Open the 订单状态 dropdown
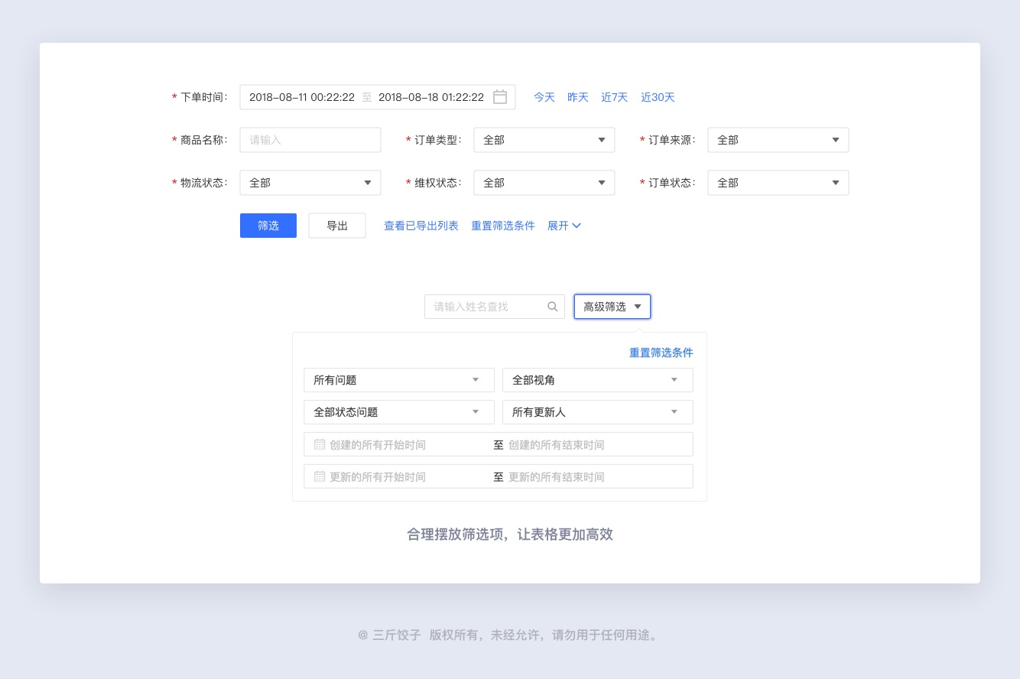 pos(778,183)
